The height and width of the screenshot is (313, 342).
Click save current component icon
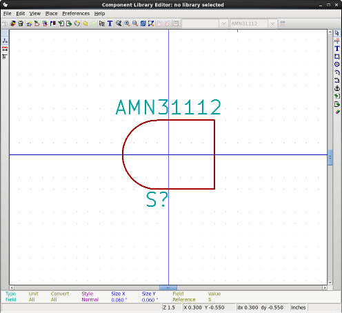[x=53, y=23]
